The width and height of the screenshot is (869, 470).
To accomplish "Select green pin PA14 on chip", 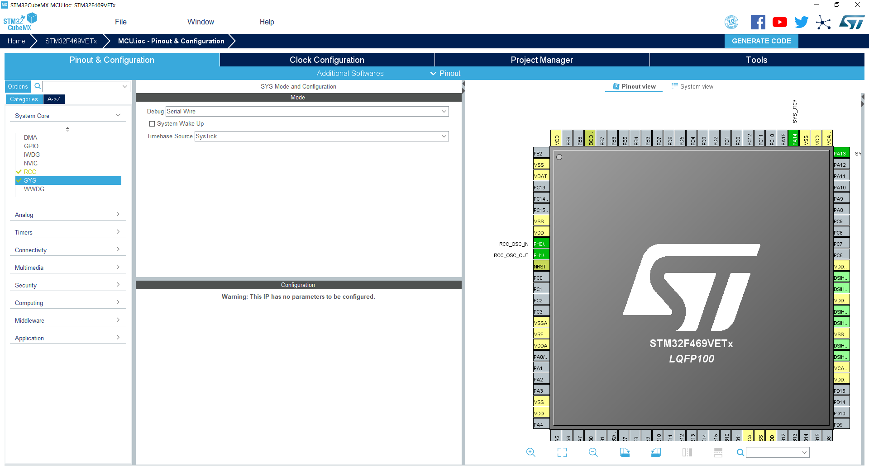I will 794,138.
